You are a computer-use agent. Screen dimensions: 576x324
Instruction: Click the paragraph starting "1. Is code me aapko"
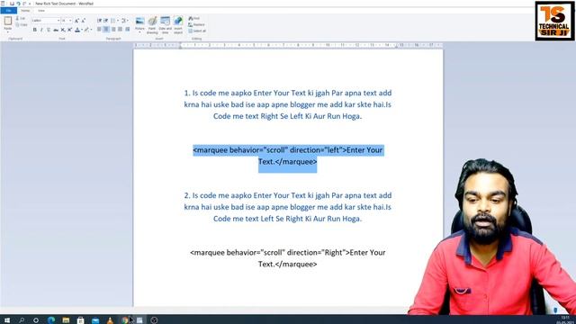(288, 104)
